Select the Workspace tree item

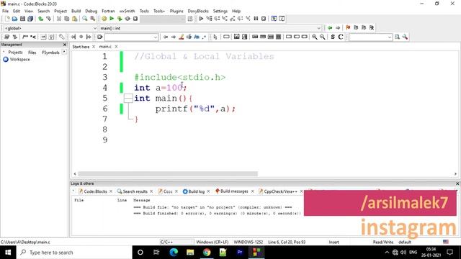click(19, 59)
